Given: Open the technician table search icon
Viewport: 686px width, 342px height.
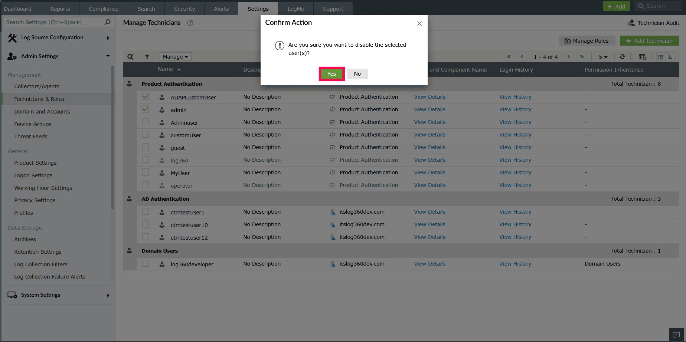Looking at the screenshot, I should click(x=130, y=57).
